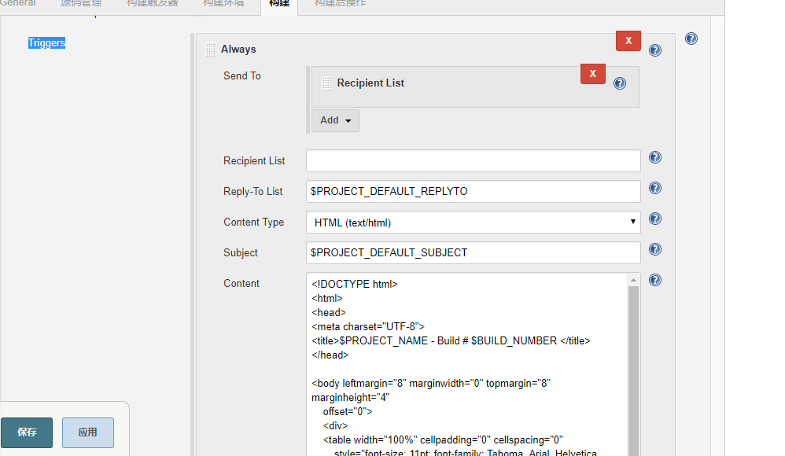785x456 pixels.
Task: Open help for the Always trigger
Action: (655, 50)
